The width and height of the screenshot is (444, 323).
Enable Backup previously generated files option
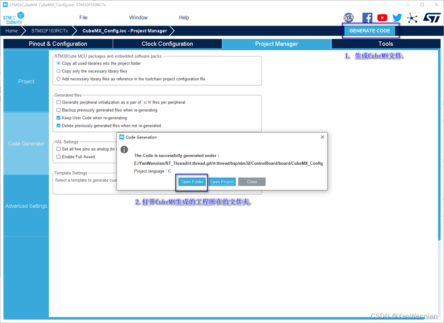tap(59, 110)
